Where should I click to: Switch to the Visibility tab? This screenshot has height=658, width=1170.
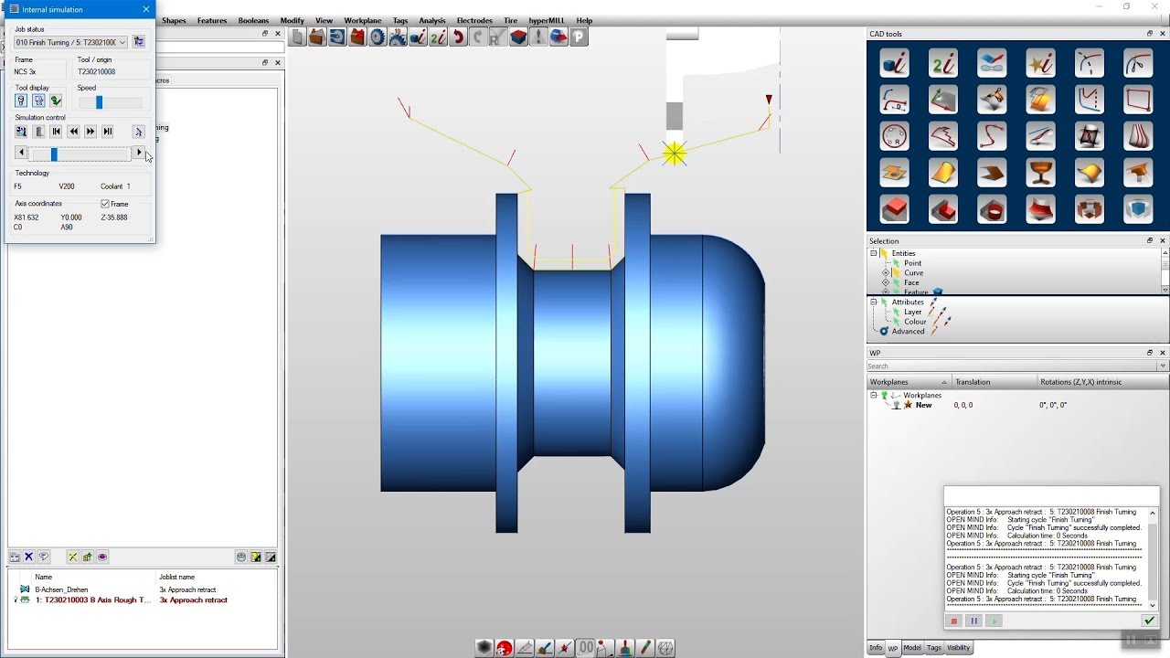click(958, 648)
